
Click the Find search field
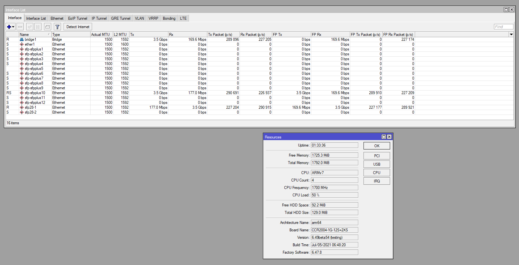[504, 27]
